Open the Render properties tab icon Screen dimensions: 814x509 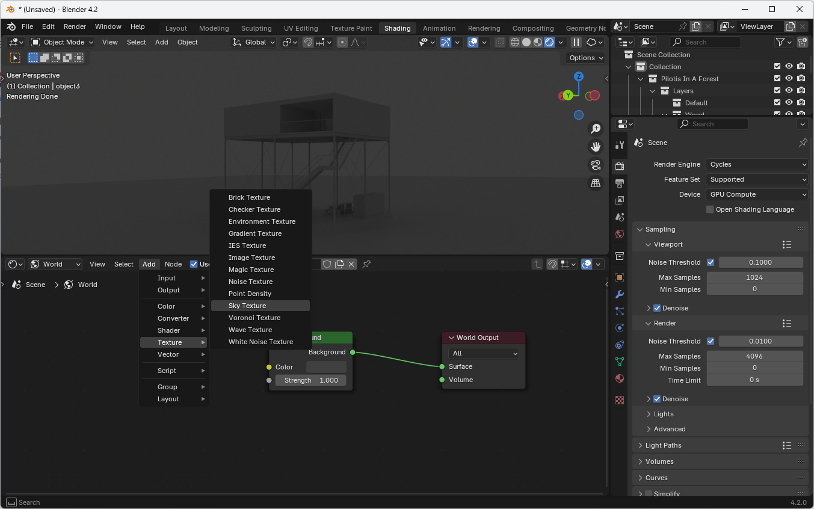tap(620, 167)
